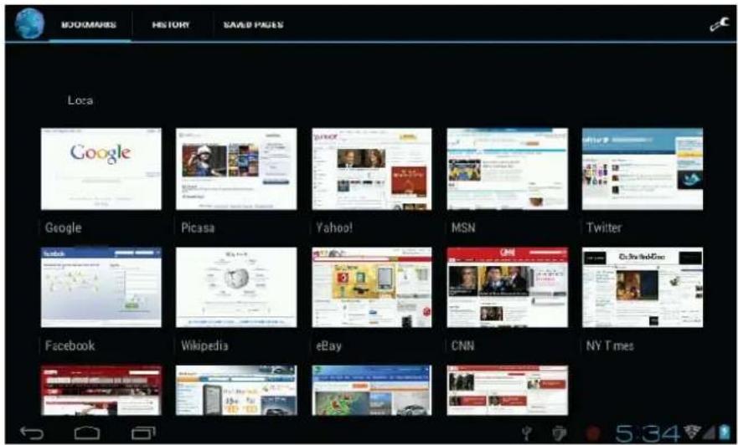Tap the battery status icon
738x445 pixels.
(x=724, y=432)
